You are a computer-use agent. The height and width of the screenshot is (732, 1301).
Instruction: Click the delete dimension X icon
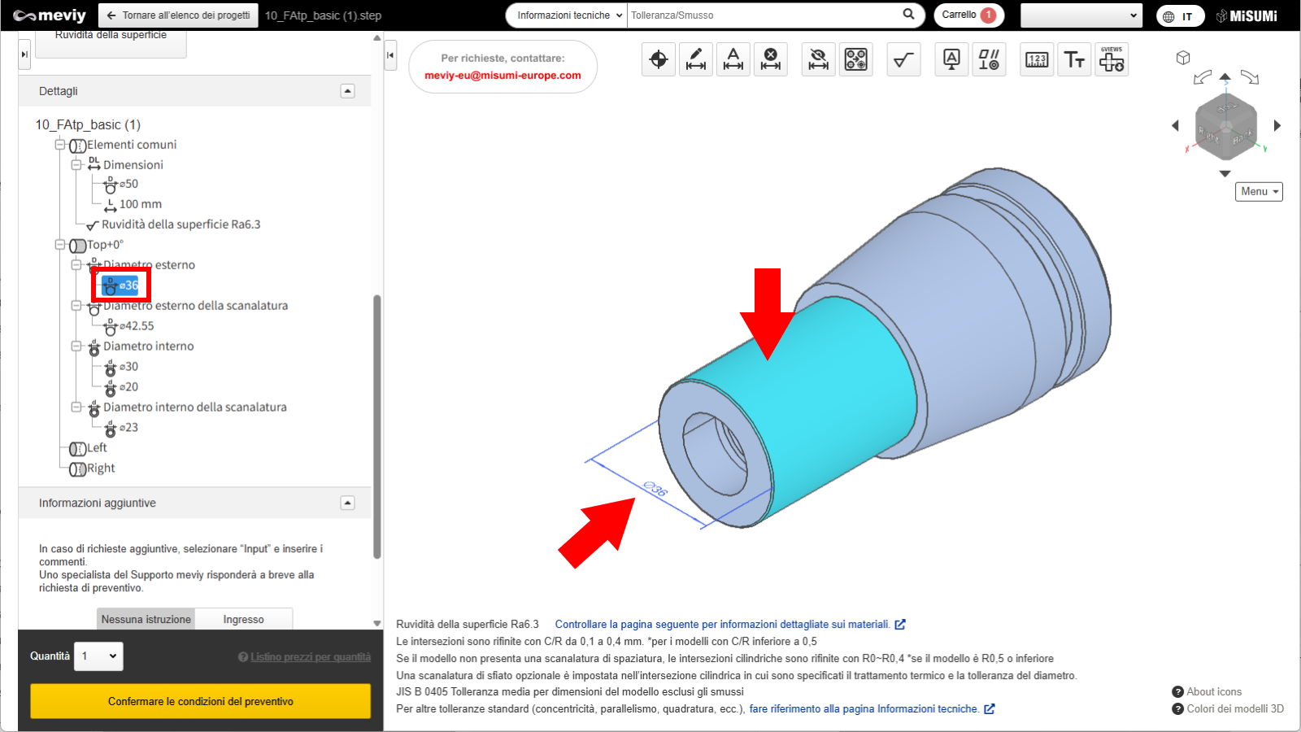pyautogui.click(x=770, y=59)
